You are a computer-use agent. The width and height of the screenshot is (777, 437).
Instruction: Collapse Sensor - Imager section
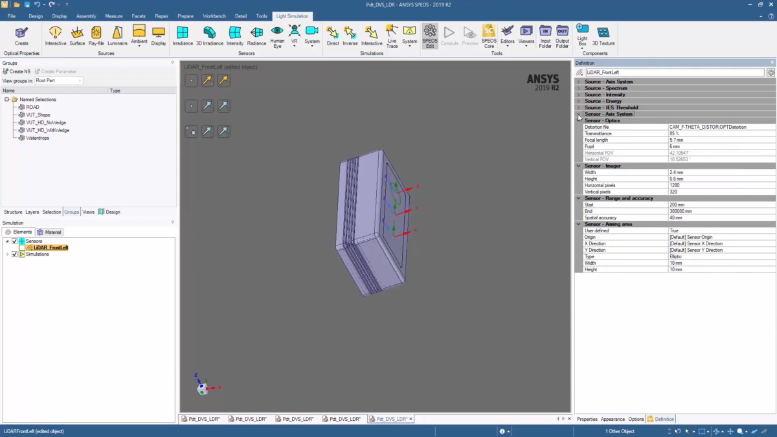point(579,166)
